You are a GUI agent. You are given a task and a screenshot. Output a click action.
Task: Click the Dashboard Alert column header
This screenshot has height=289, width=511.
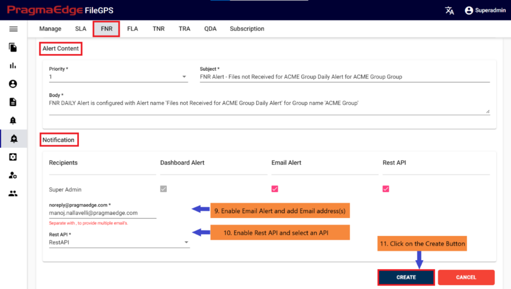tap(182, 163)
